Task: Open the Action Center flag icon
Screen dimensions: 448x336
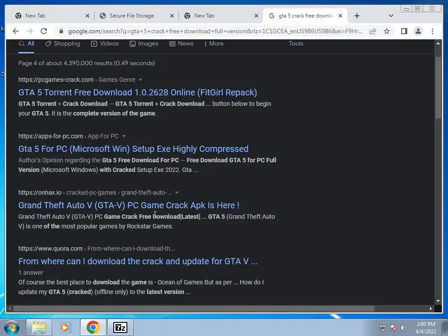Action: (393, 328)
